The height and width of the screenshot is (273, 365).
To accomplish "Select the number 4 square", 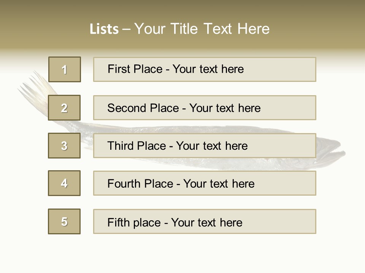I will tap(64, 183).
